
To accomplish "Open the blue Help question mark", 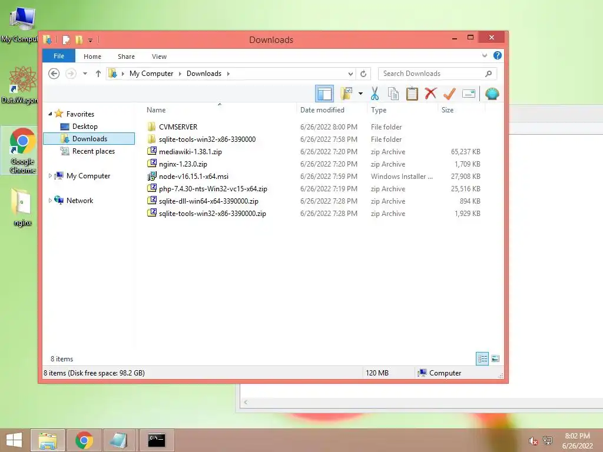I will pos(497,55).
